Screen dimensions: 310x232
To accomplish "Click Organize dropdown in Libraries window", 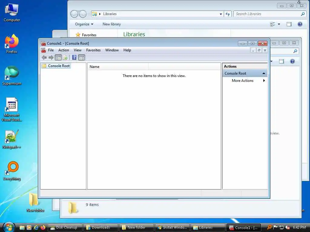I will coord(84,24).
